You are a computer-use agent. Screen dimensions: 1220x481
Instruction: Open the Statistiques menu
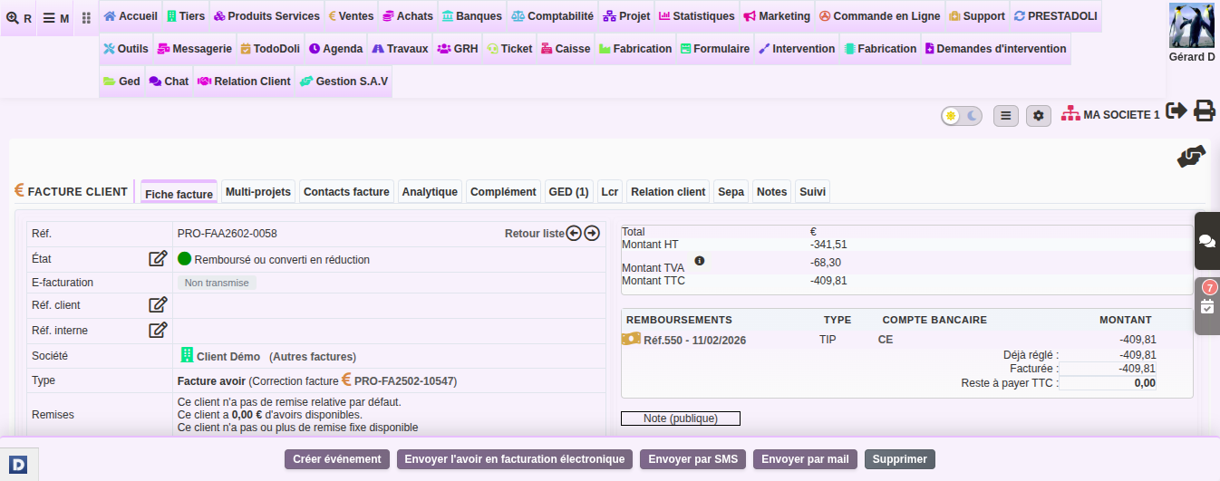[697, 16]
